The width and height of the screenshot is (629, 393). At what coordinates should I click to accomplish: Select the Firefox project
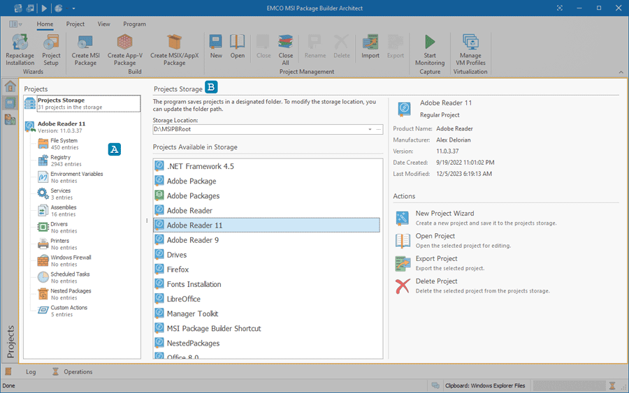[x=266, y=269]
